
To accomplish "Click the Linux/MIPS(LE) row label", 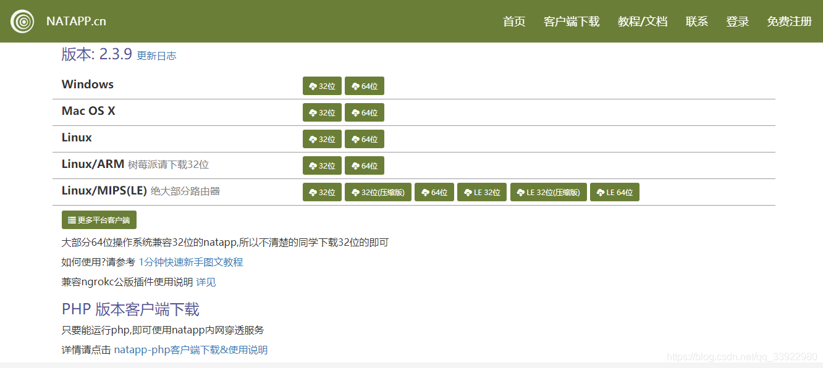I will point(104,190).
